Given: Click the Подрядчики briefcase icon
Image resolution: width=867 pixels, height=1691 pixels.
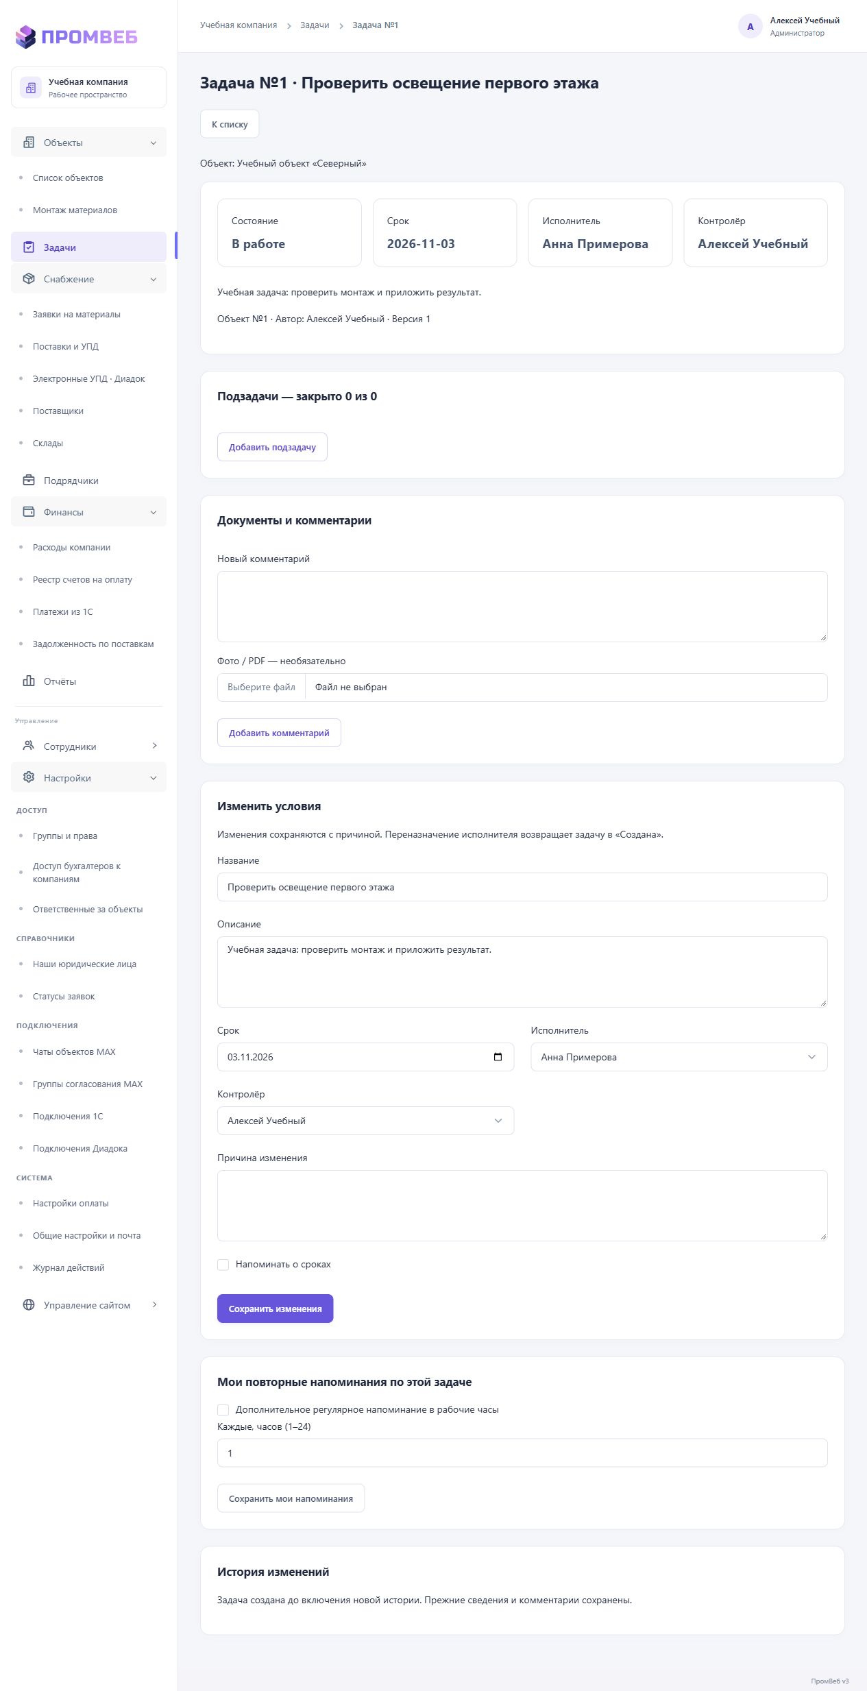Looking at the screenshot, I should coord(29,480).
